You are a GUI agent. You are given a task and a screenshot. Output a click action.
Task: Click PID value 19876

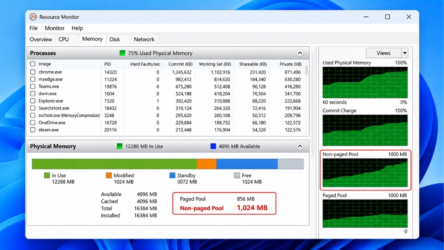tap(110, 86)
